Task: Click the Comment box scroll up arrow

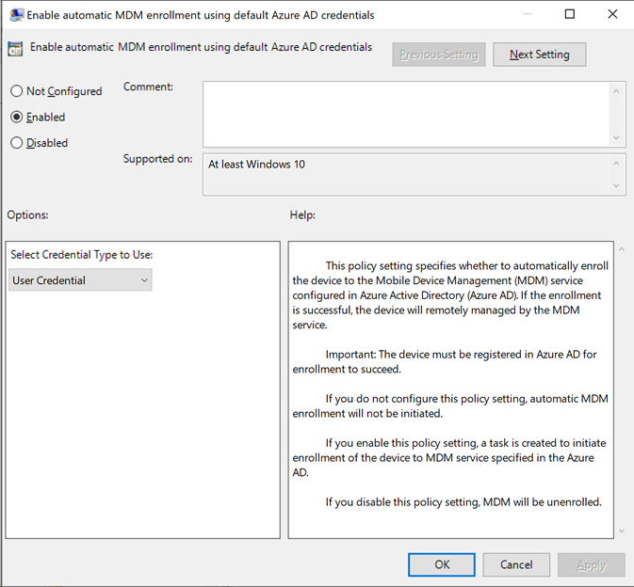Action: coord(616,91)
